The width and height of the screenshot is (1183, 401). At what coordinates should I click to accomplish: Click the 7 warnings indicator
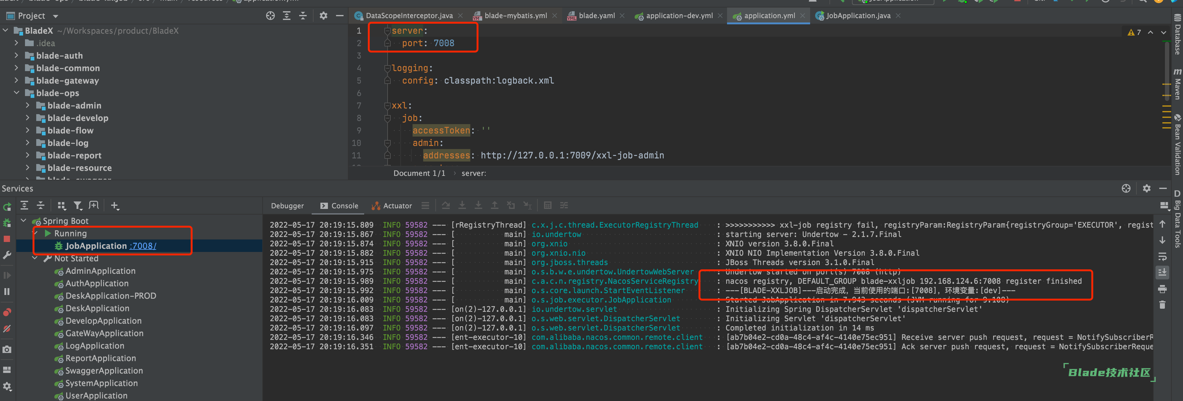(x=1134, y=32)
